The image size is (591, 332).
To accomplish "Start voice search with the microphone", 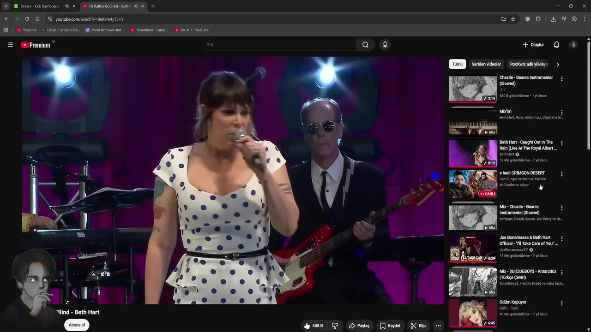I will coord(385,45).
